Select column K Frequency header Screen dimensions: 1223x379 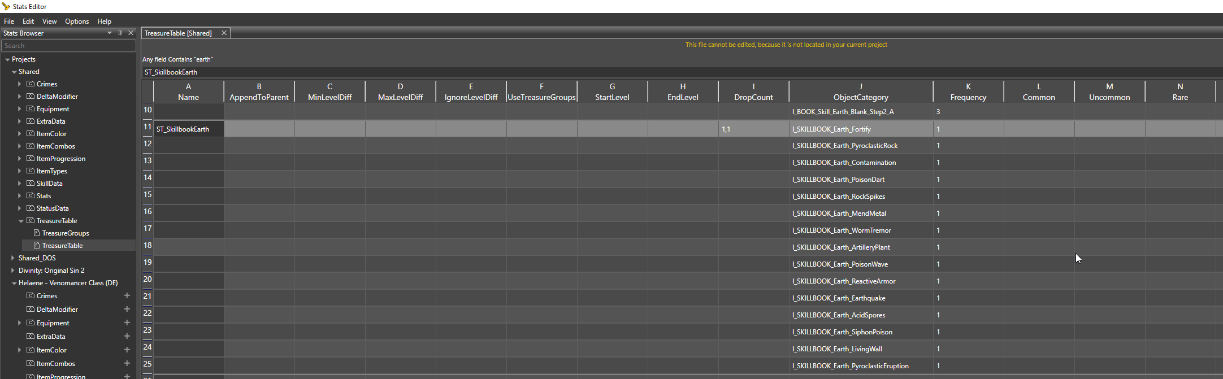click(x=968, y=92)
